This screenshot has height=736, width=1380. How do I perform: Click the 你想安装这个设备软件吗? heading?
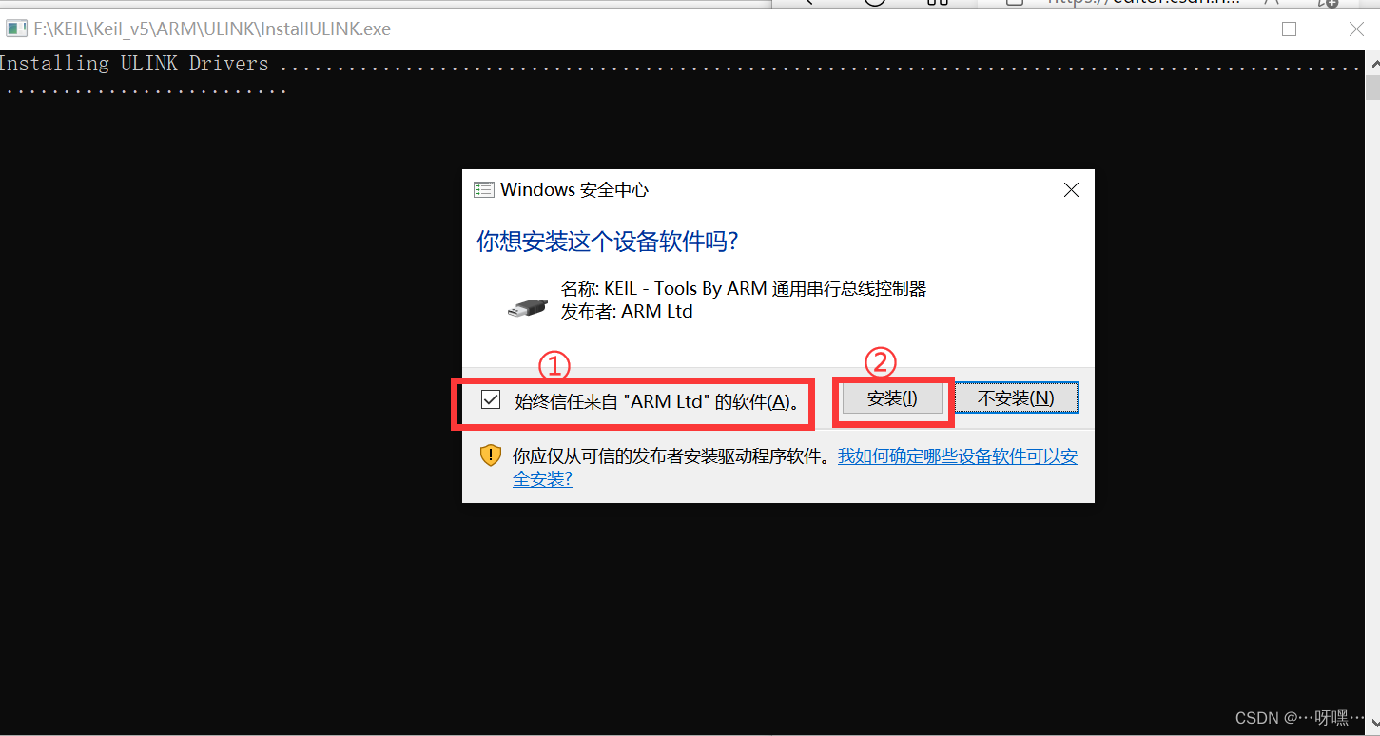pos(608,242)
